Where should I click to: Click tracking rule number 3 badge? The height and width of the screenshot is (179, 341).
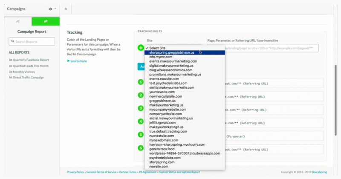(x=141, y=108)
